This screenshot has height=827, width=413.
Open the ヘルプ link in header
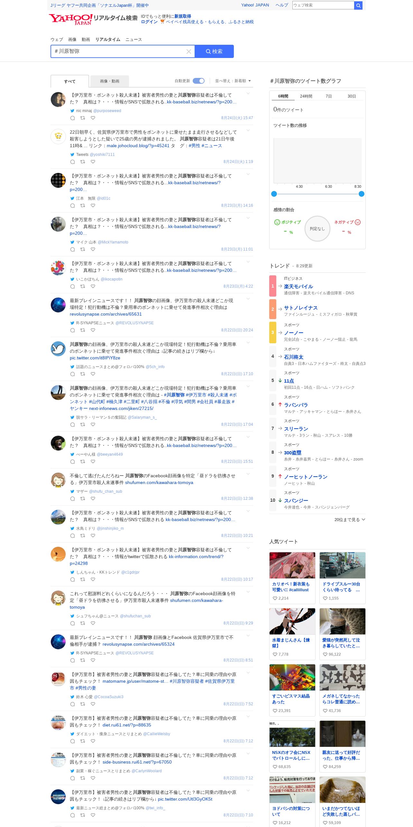click(x=282, y=5)
